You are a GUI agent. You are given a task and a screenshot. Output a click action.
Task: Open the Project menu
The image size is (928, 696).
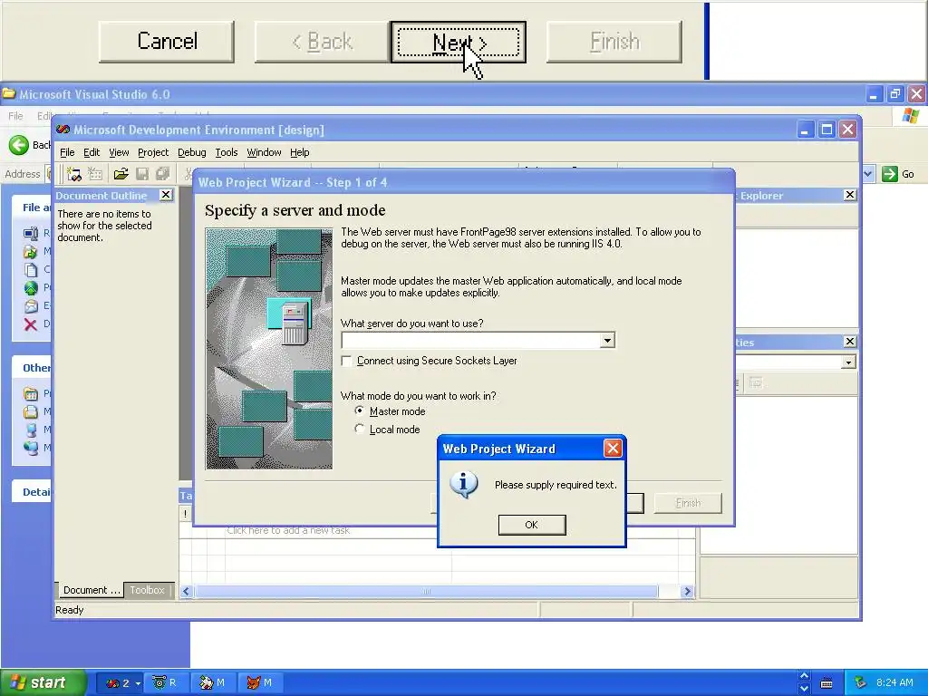152,152
